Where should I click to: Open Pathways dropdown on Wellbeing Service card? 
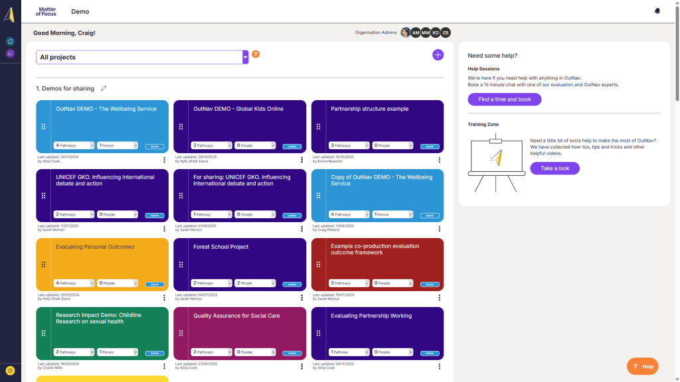tap(74, 145)
